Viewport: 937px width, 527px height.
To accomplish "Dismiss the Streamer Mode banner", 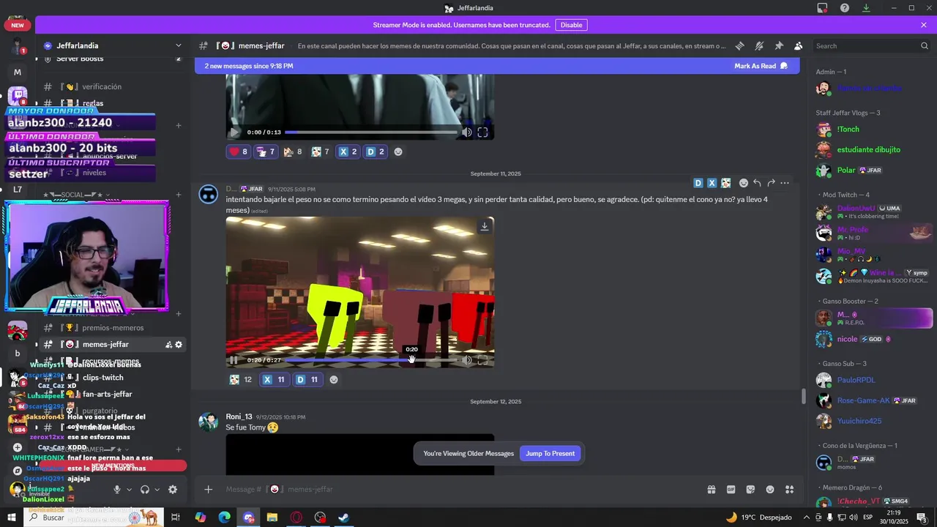I will (924, 25).
